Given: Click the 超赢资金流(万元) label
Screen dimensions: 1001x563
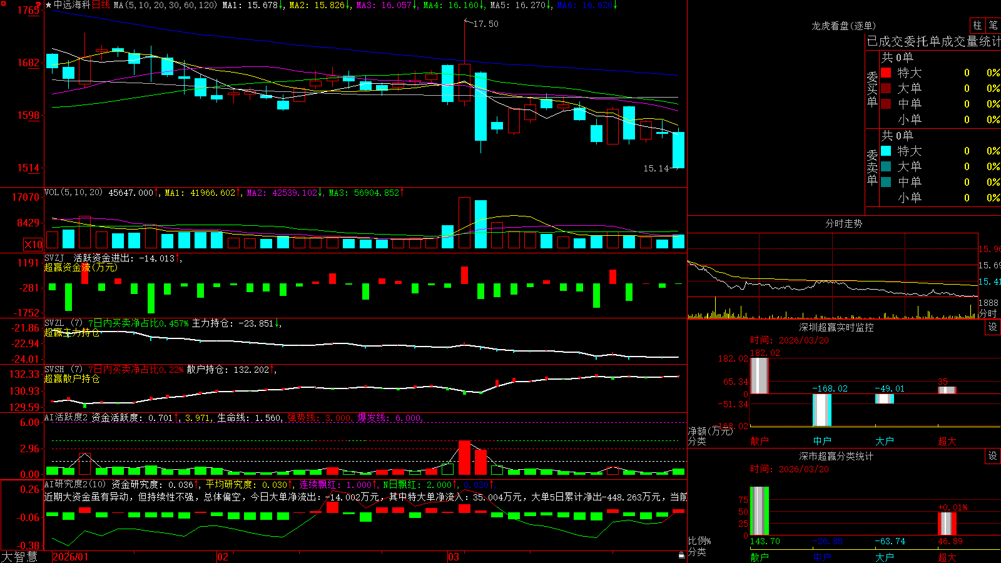Looking at the screenshot, I should pyautogui.click(x=81, y=267).
